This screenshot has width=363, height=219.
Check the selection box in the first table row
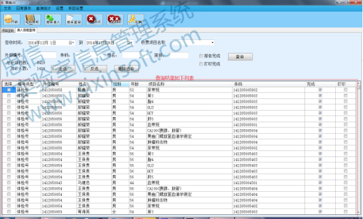(9, 90)
